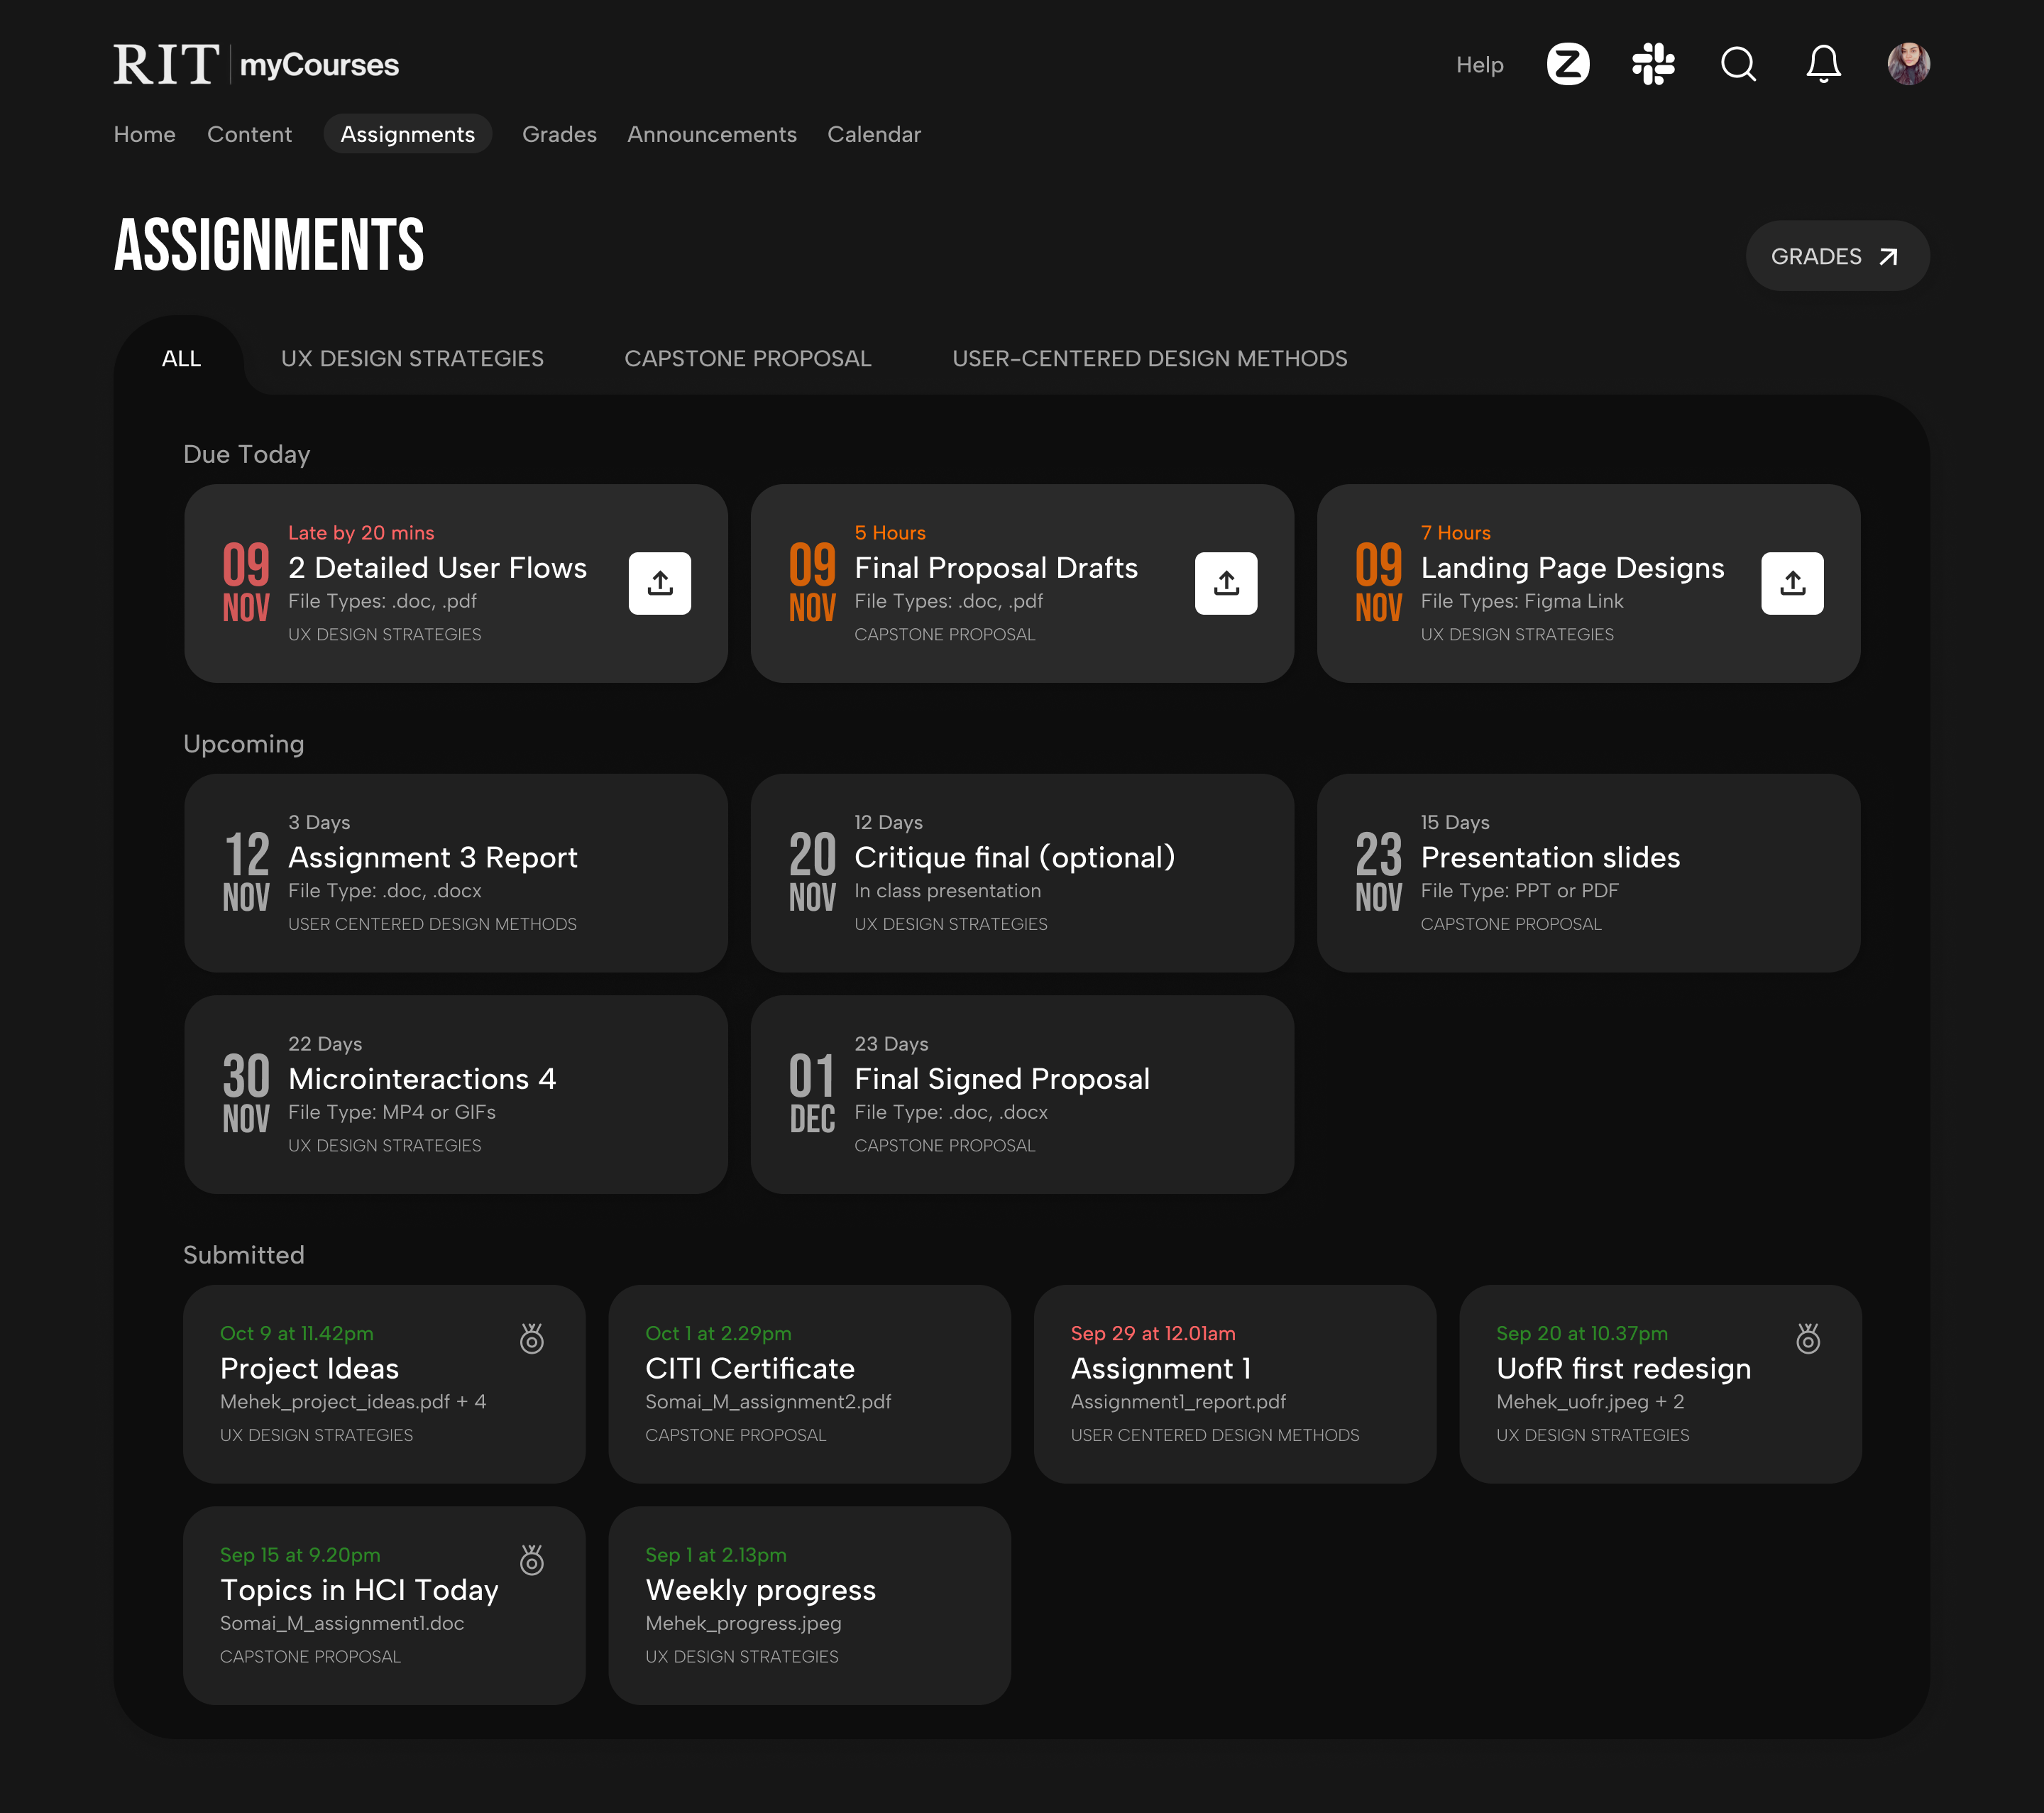Open the Zoom app icon

pyautogui.click(x=1567, y=64)
